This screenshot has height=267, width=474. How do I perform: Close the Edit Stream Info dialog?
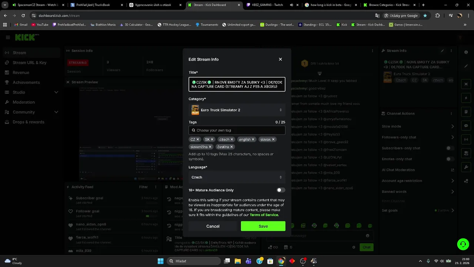(280, 59)
